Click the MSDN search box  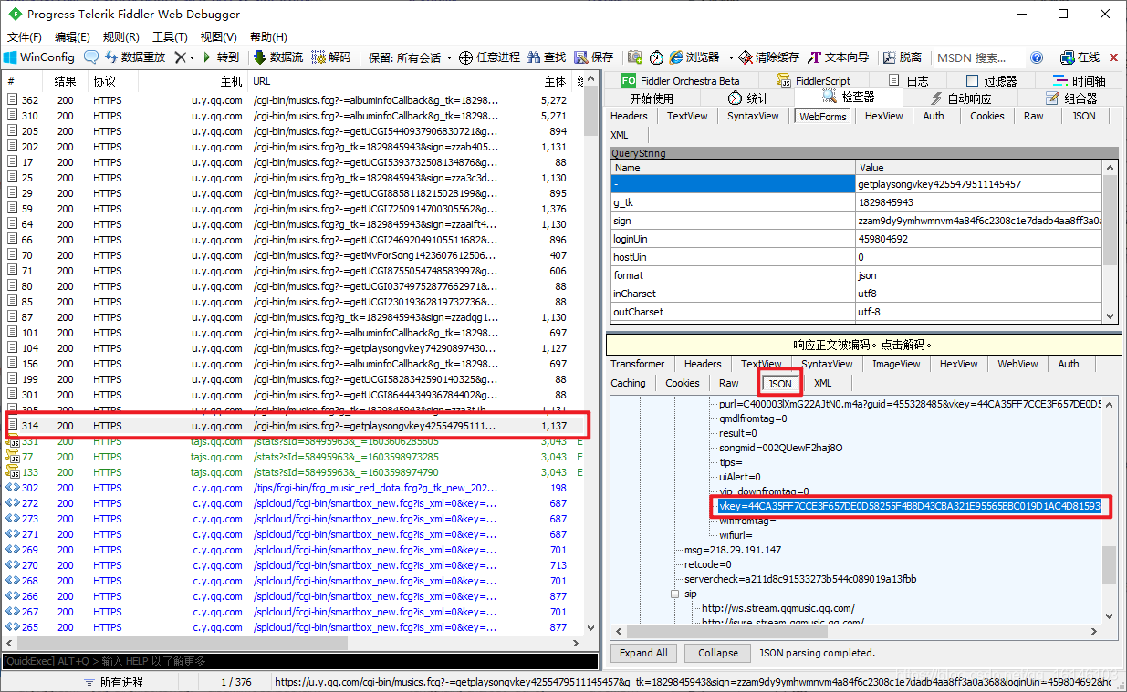pos(976,57)
